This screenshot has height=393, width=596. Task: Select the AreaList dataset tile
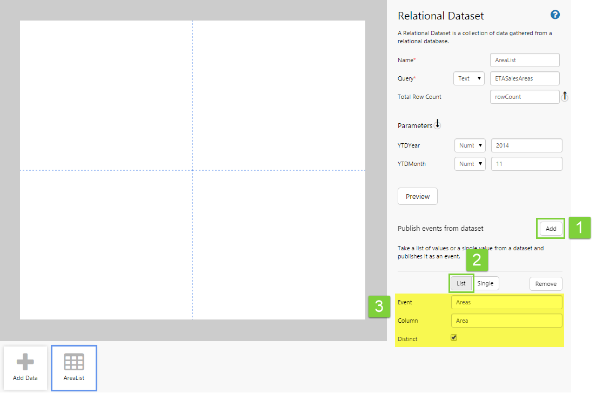[74, 368]
